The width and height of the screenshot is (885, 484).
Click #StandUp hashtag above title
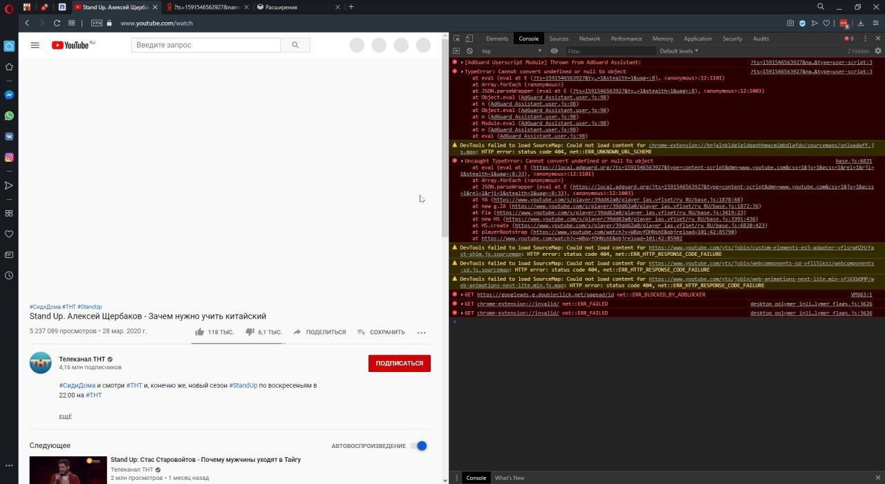click(x=89, y=306)
